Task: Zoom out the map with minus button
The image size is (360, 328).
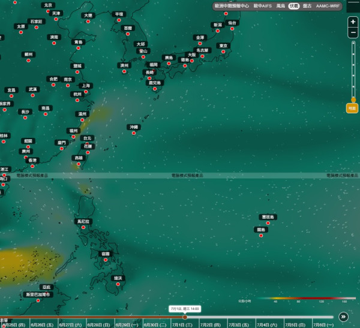Action: 353,32
